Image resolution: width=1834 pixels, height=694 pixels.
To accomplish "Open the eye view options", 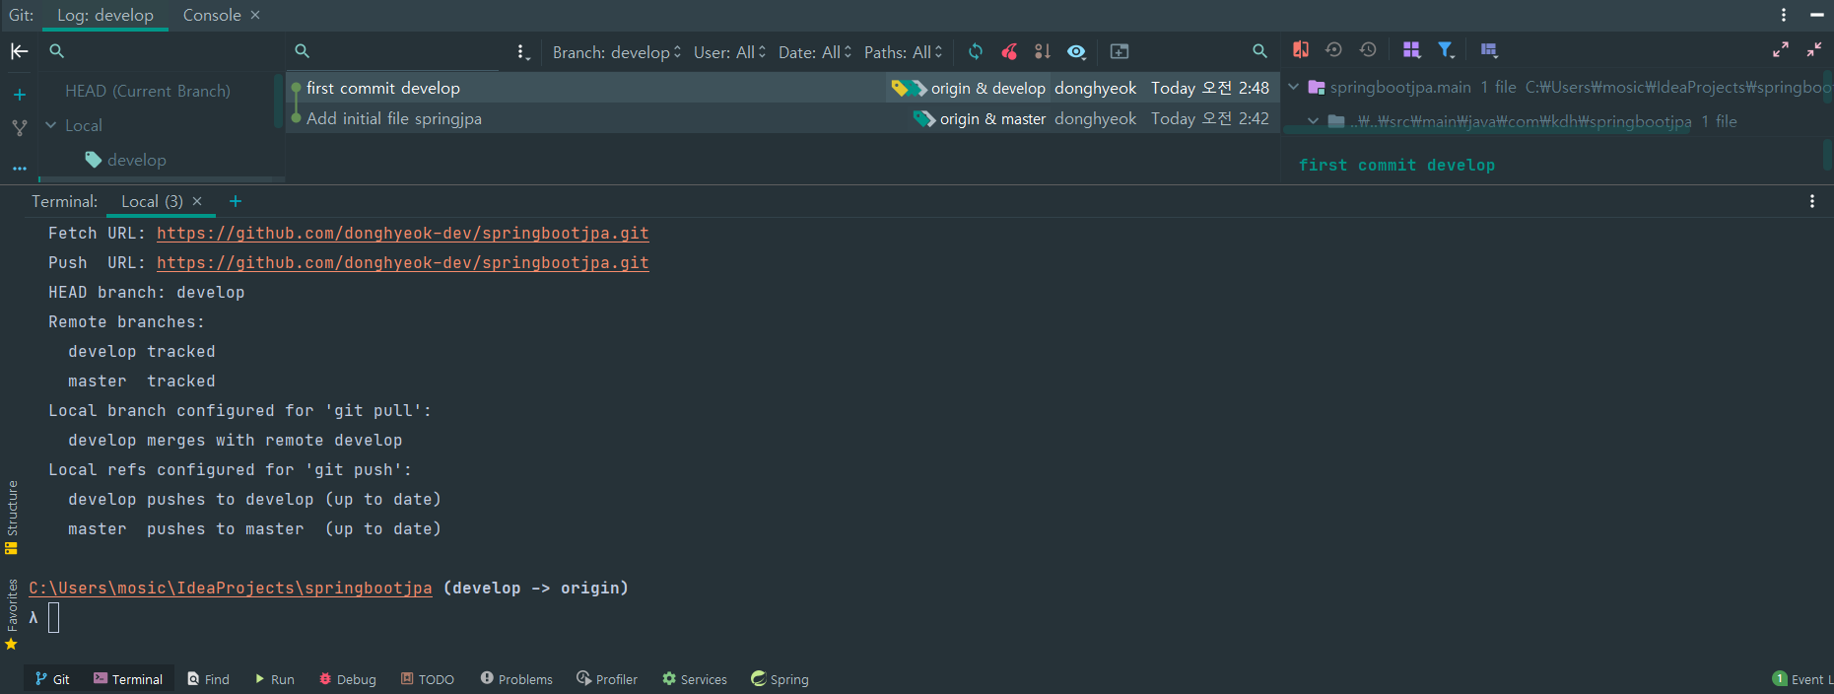I will click(x=1076, y=51).
